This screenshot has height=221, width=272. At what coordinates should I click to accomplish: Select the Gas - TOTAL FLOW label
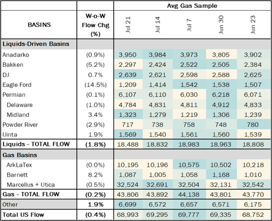click(31, 194)
